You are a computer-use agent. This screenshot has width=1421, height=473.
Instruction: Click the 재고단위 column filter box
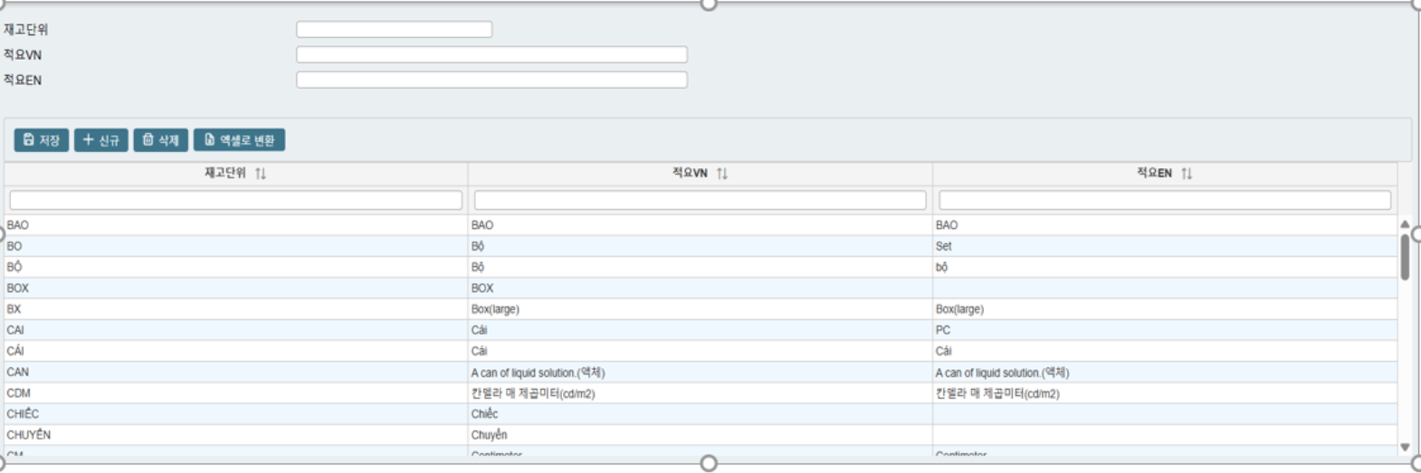235,200
